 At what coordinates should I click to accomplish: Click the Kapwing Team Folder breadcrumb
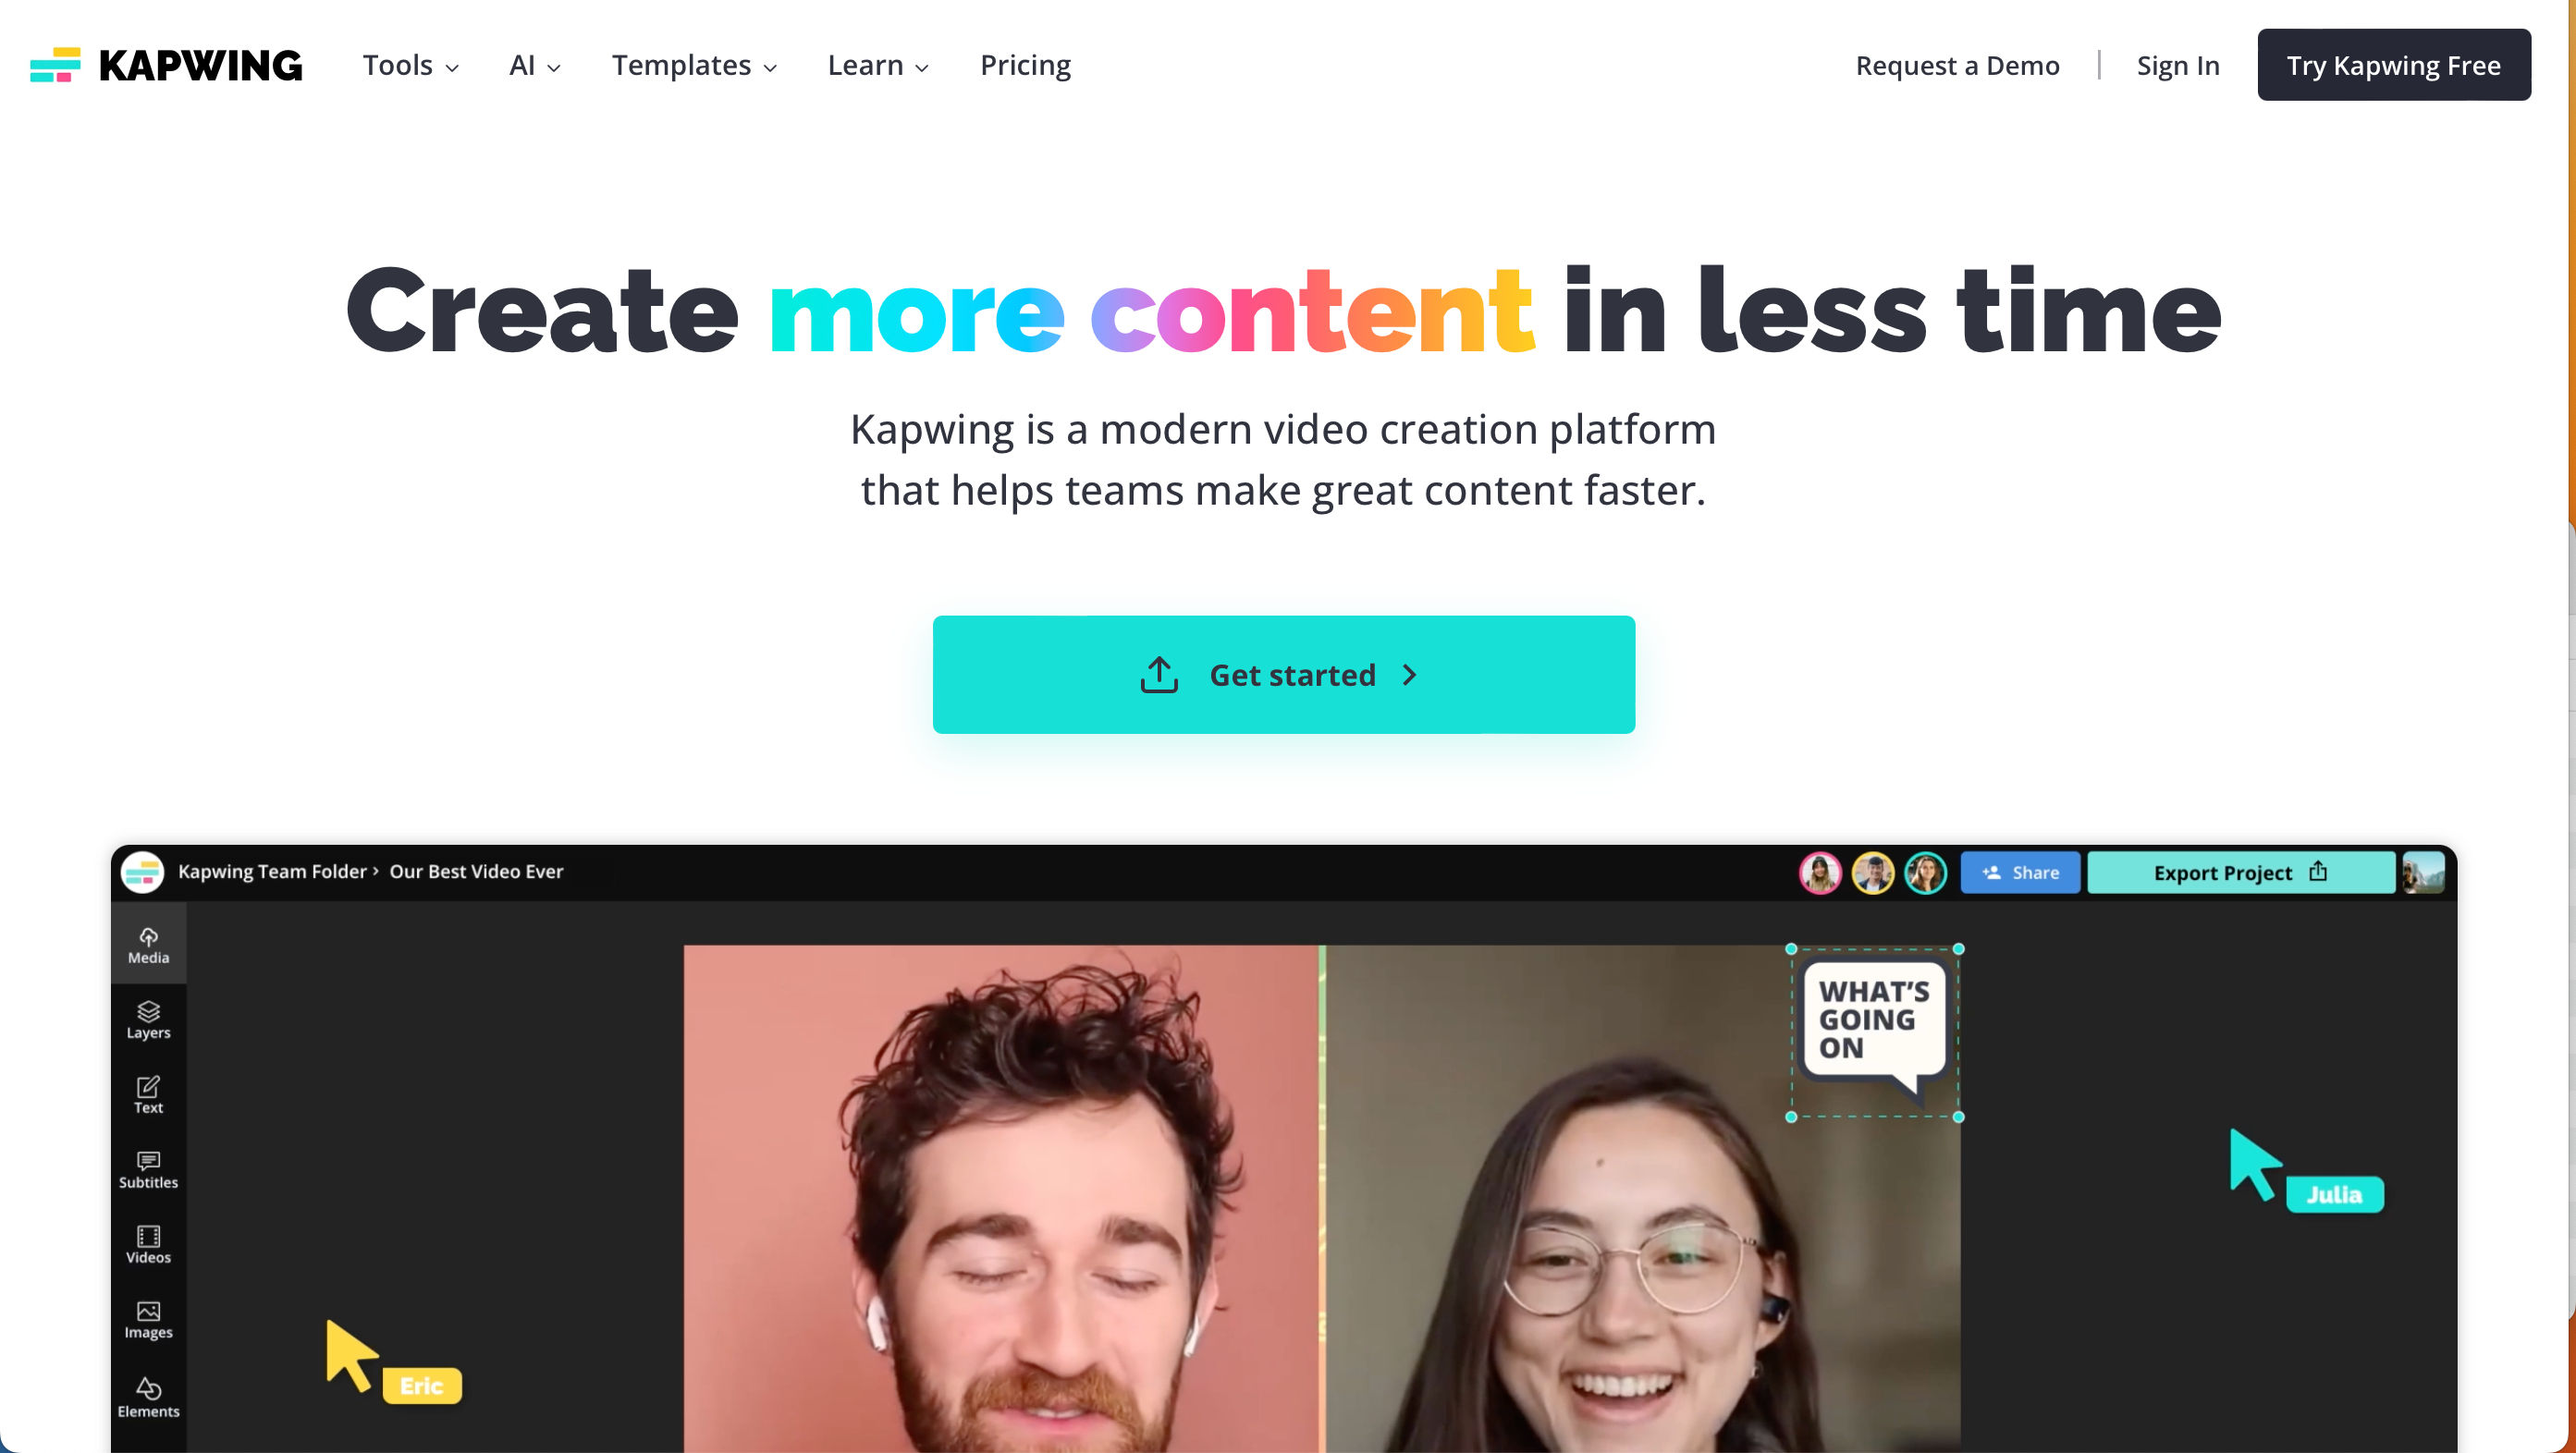(271, 872)
